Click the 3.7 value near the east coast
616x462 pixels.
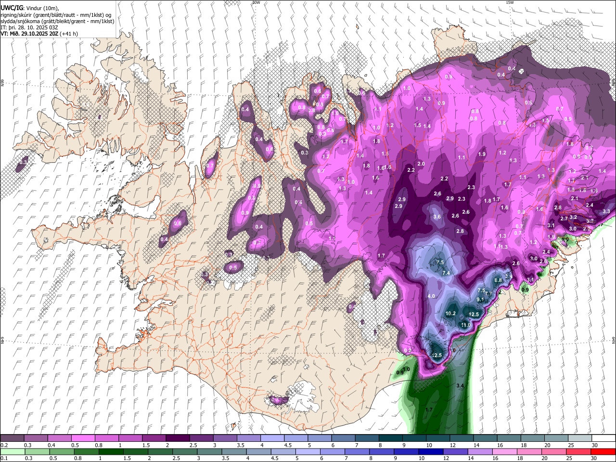(x=590, y=221)
